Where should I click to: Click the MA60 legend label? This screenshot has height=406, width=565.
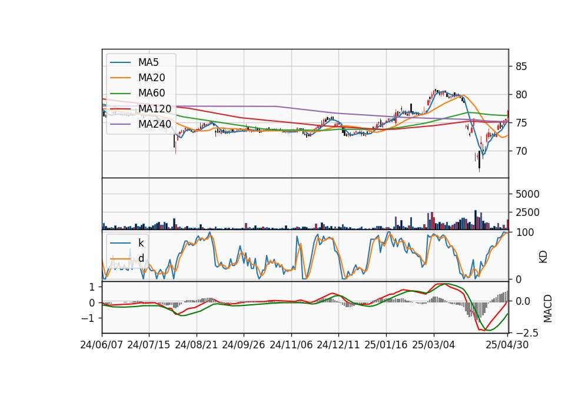tap(151, 93)
